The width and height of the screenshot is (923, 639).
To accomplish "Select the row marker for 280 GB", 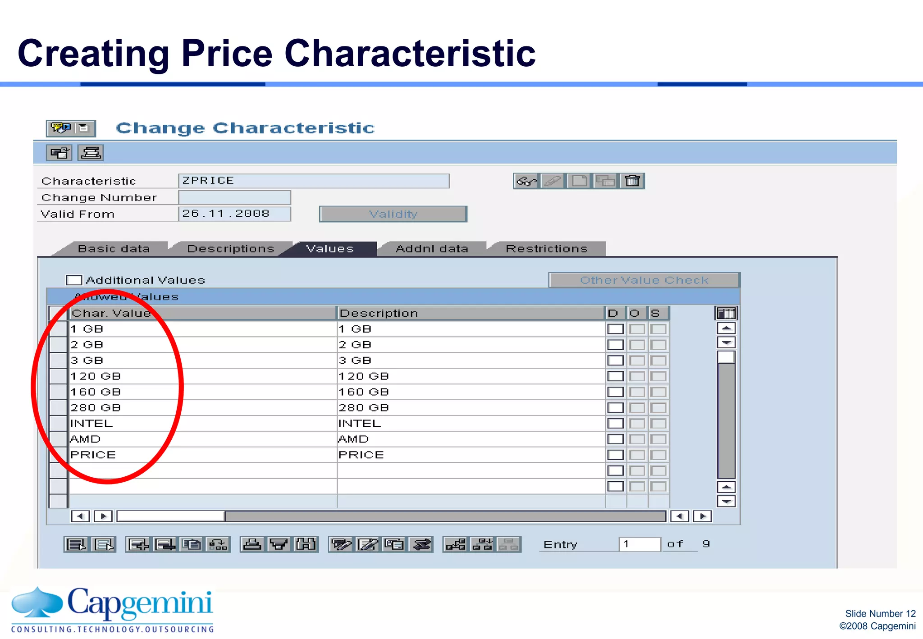I will click(x=58, y=408).
